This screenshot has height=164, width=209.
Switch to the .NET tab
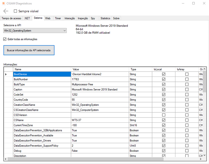[27, 18]
